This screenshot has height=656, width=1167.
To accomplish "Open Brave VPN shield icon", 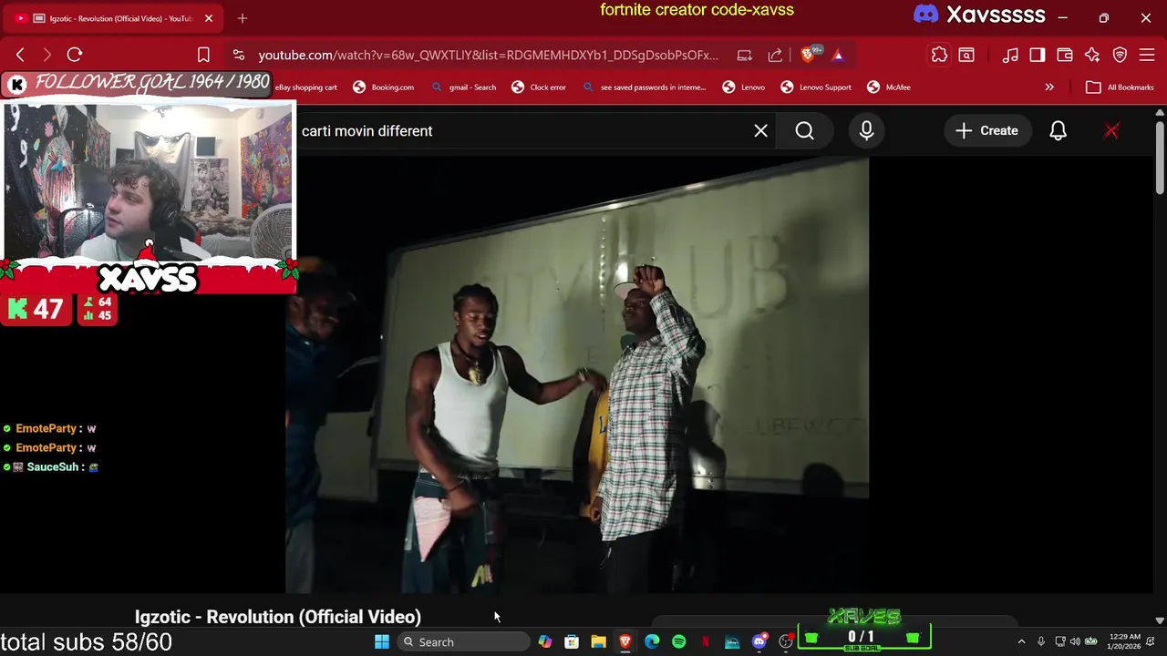I will (x=1120, y=55).
